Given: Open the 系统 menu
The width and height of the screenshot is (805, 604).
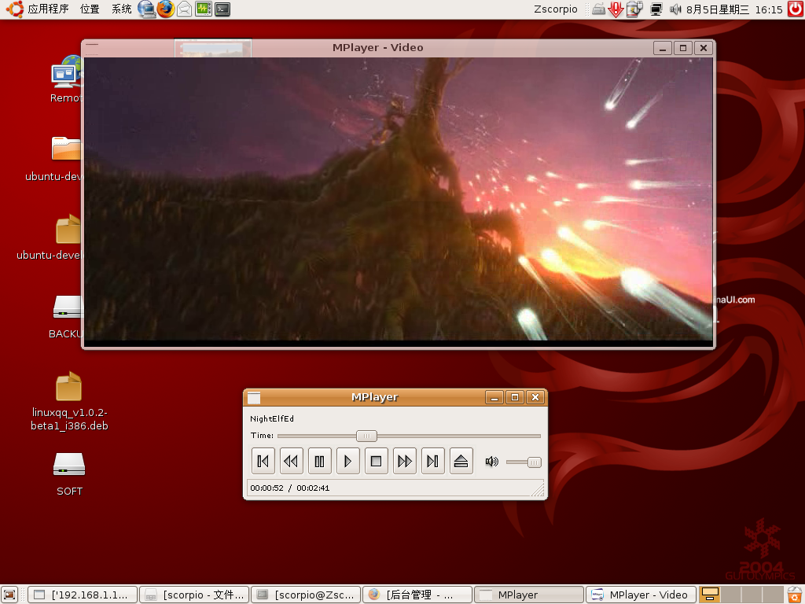Looking at the screenshot, I should [x=120, y=9].
